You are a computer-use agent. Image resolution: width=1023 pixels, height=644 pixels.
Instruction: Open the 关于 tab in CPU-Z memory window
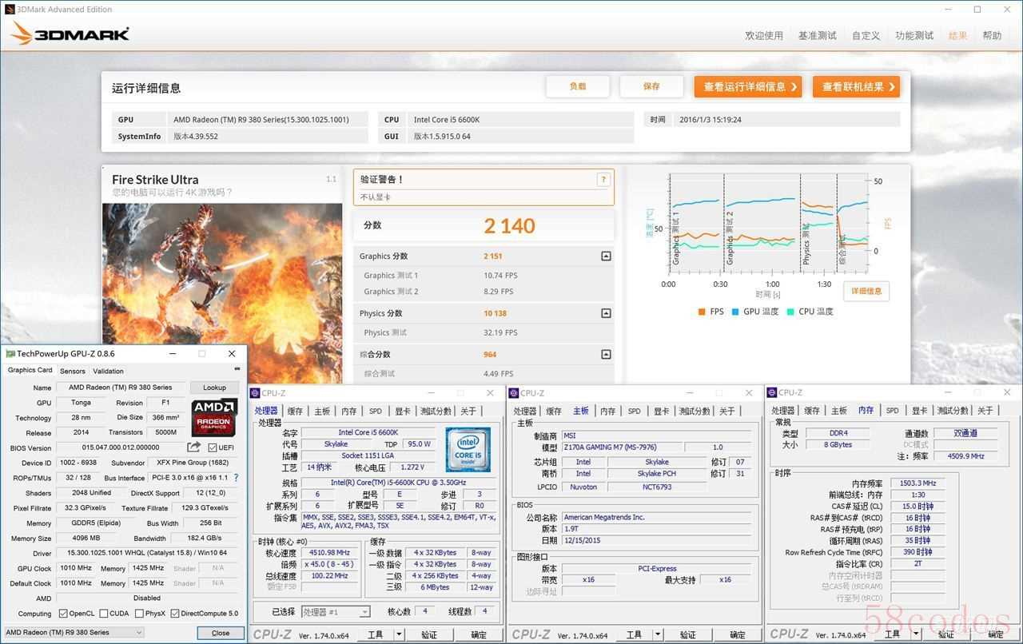click(985, 410)
